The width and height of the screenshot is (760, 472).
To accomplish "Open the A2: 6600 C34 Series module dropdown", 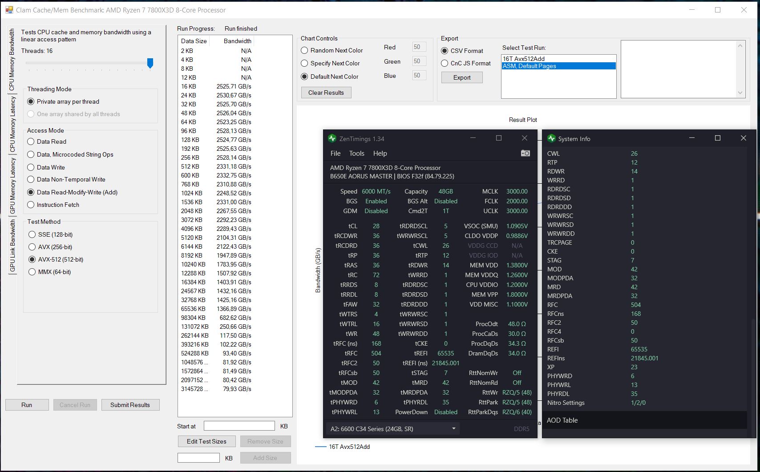I will pos(393,429).
